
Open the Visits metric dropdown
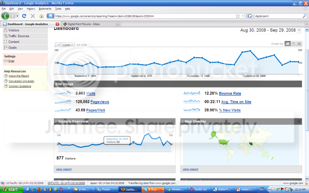pos(65,45)
